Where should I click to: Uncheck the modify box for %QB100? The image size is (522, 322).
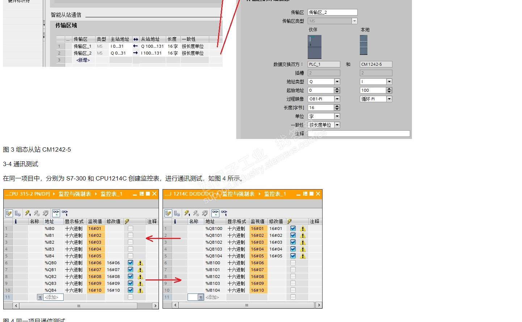pos(293,229)
